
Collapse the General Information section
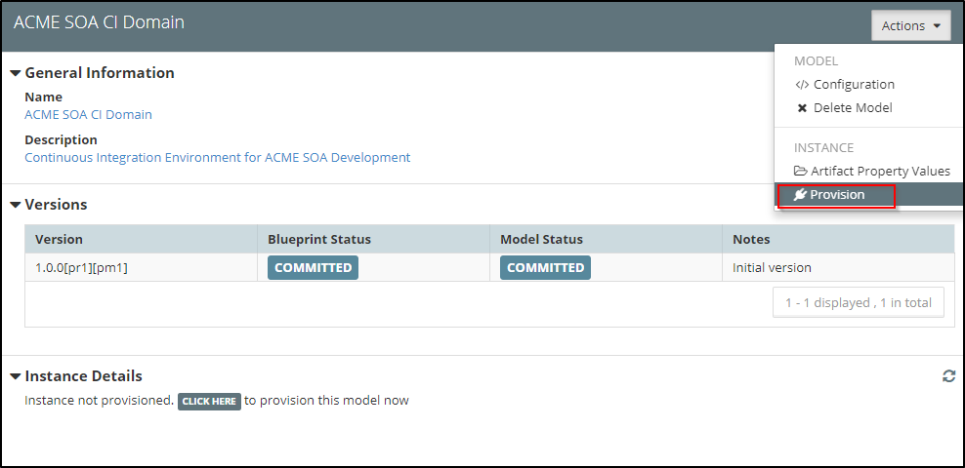pos(16,73)
